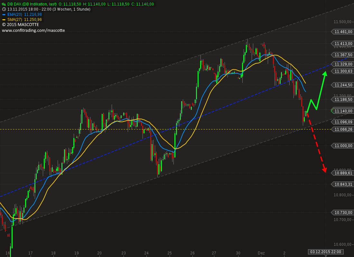Click the low value L: 11.118,50
Image resolution: width=354 pixels, height=257 pixels.
(118, 4)
